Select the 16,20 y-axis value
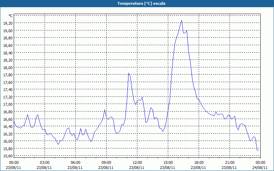 [8, 134]
